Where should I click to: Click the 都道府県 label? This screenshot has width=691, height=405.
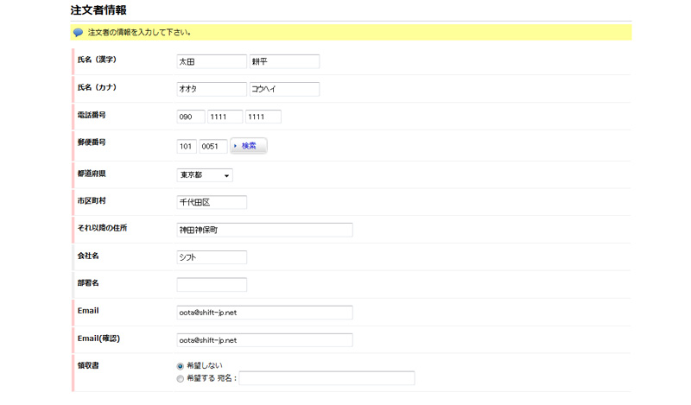(92, 174)
